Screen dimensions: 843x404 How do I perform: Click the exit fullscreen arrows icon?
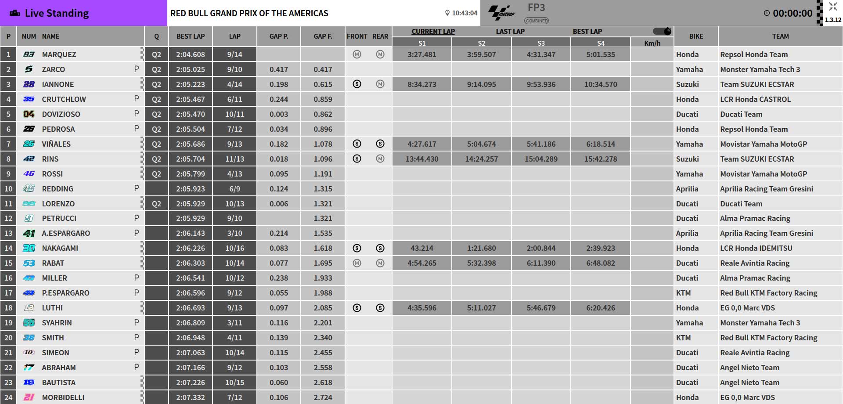(x=833, y=7)
